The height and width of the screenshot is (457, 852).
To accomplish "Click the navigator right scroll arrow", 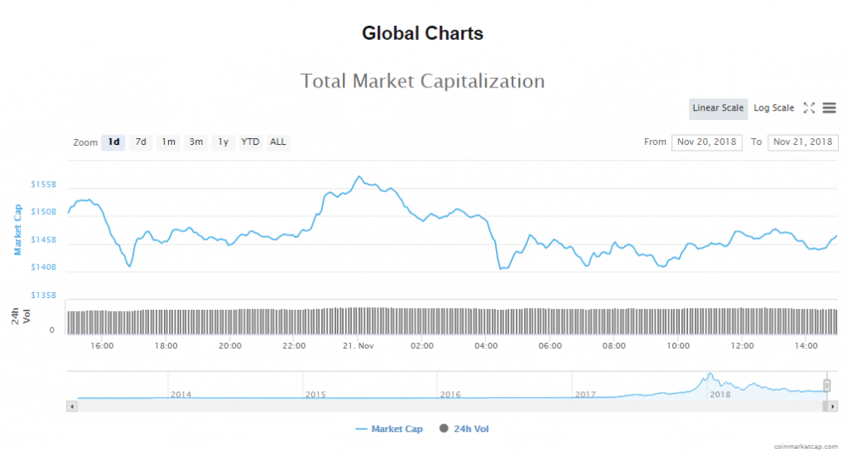I will [832, 406].
